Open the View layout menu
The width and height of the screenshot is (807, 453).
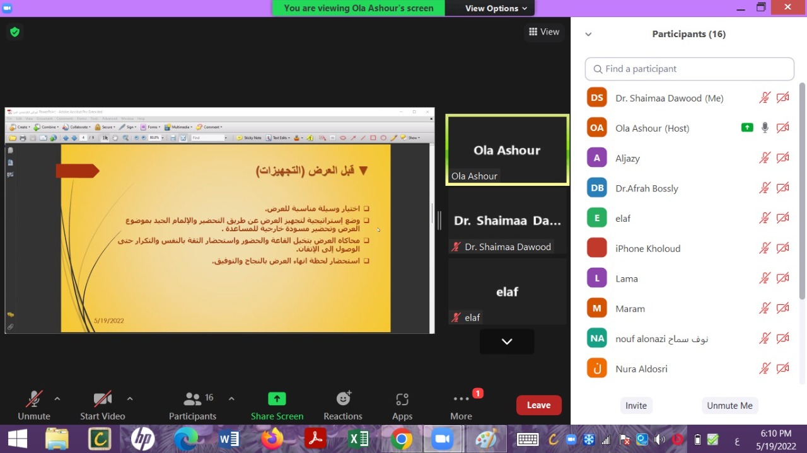[x=544, y=32]
